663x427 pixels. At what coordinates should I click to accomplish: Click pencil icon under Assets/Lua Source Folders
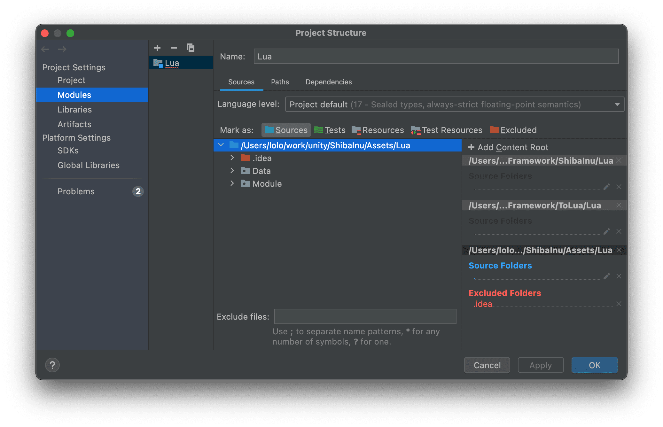(x=606, y=276)
